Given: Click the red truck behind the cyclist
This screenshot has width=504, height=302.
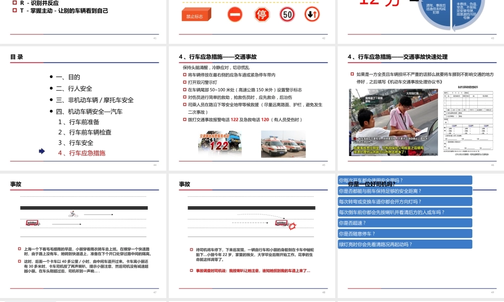Looking at the screenshot, I should pyautogui.click(x=32, y=223).
